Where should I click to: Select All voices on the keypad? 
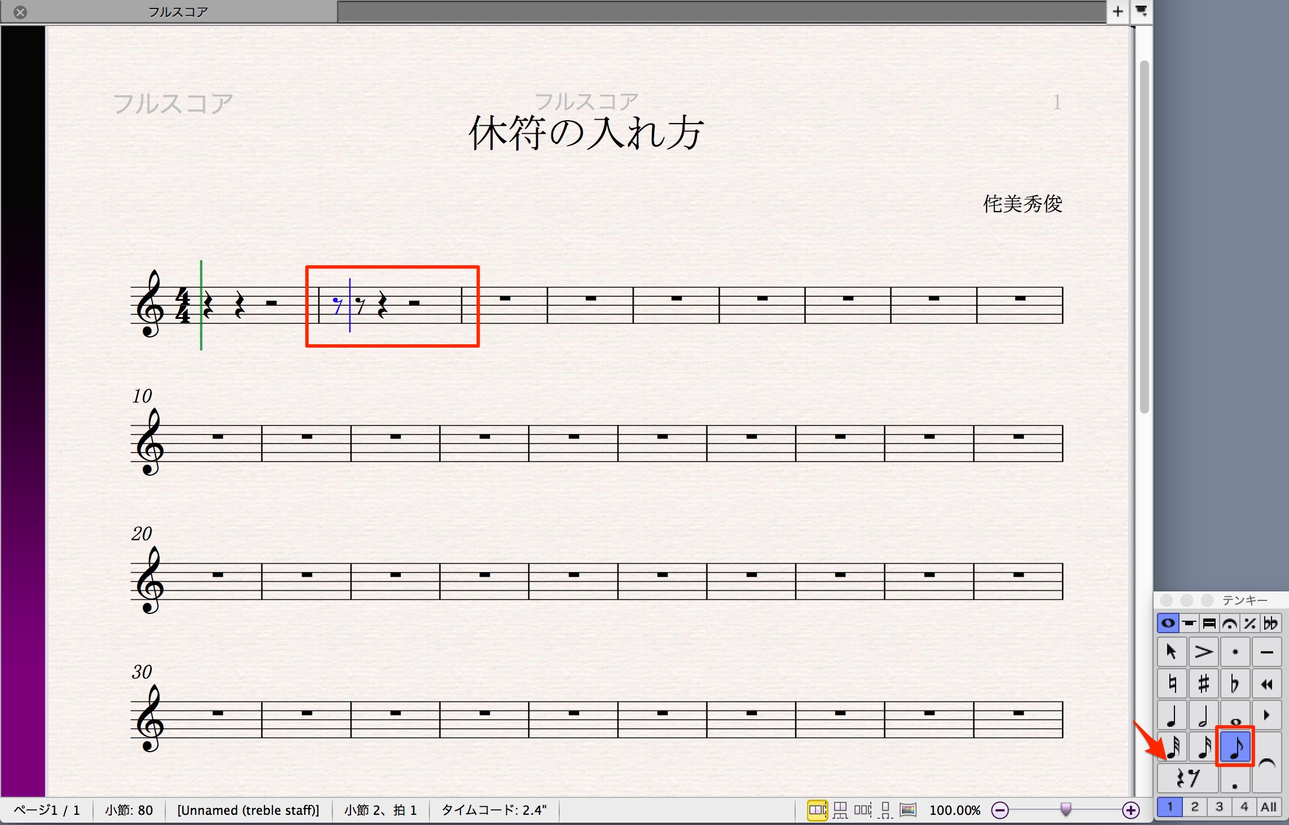[x=1269, y=807]
